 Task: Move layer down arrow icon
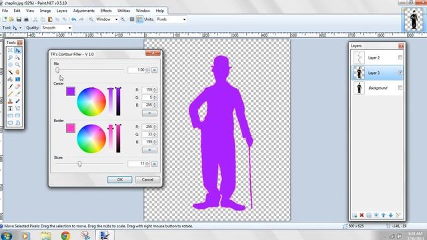point(391,215)
